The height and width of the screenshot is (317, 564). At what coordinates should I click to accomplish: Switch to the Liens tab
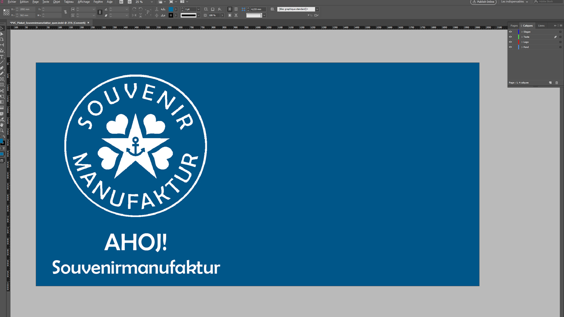point(541,26)
